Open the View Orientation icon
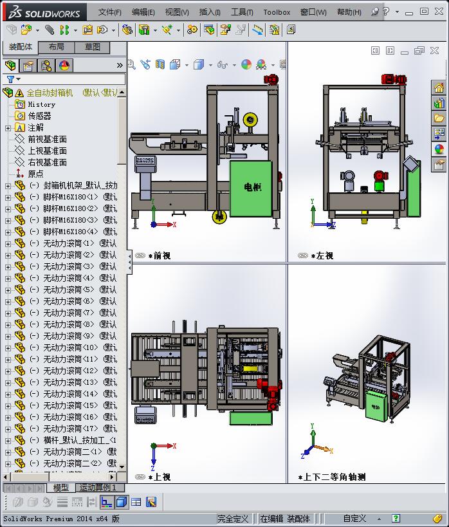449x527 pixels. pyautogui.click(x=175, y=64)
